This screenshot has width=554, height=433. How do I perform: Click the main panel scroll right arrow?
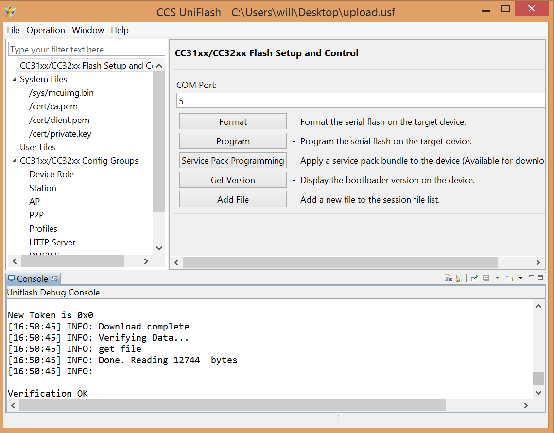(x=538, y=262)
